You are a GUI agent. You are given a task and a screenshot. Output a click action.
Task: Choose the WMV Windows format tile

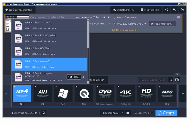tap(63, 94)
